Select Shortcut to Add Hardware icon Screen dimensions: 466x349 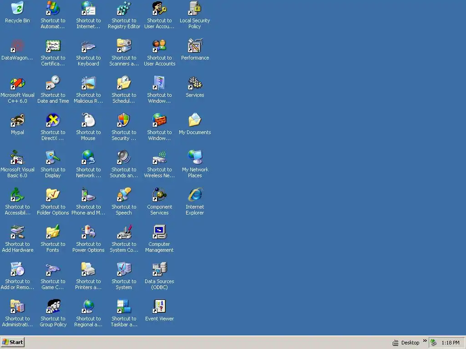point(17,232)
